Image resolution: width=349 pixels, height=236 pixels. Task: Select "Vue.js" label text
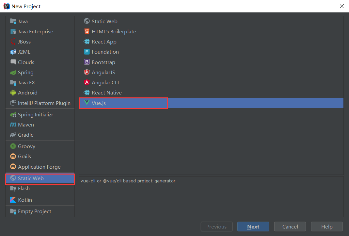[99, 103]
